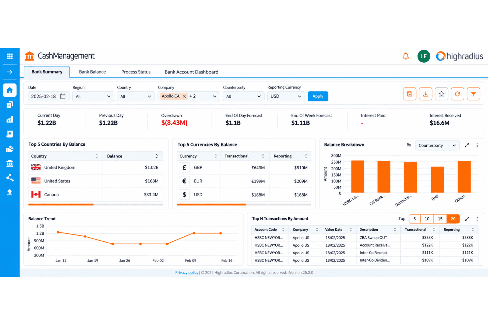The image size is (488, 325).
Task: Click the favorite star icon button
Action: 442,94
